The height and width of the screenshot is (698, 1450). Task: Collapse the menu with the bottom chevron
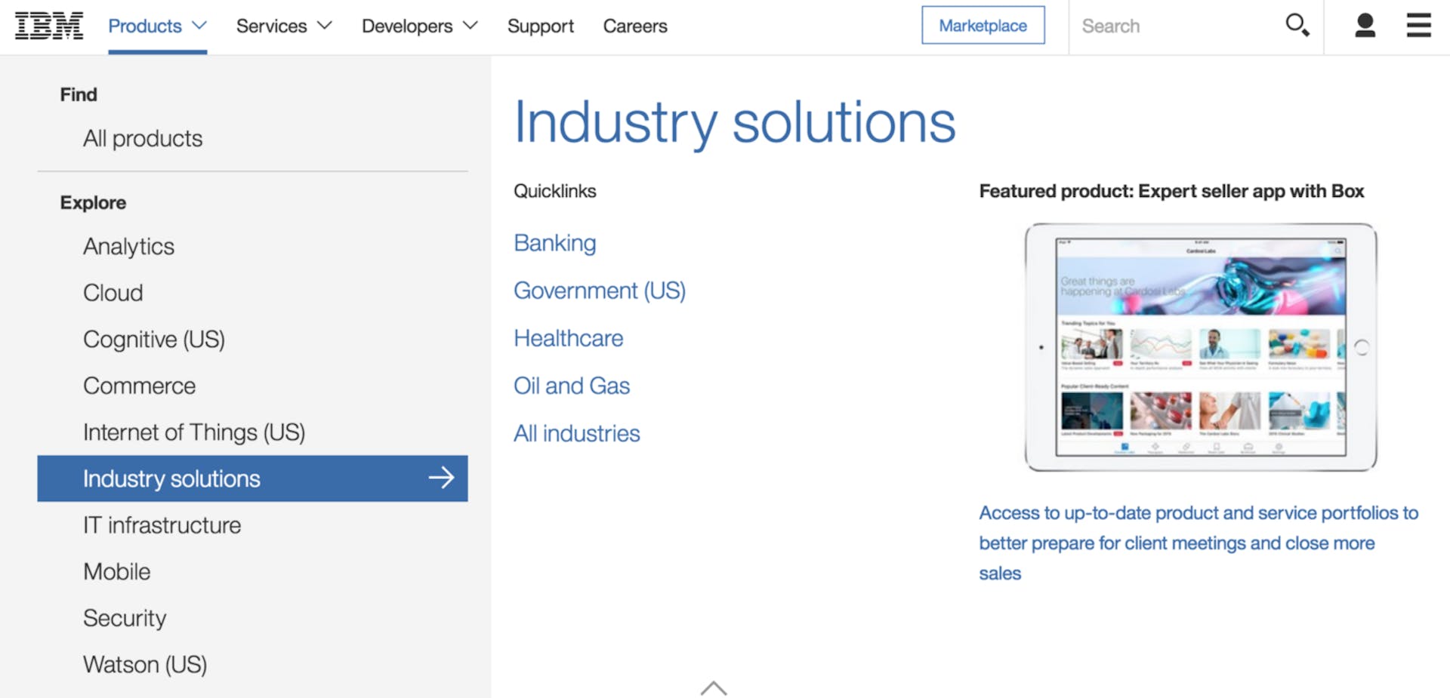tap(713, 687)
